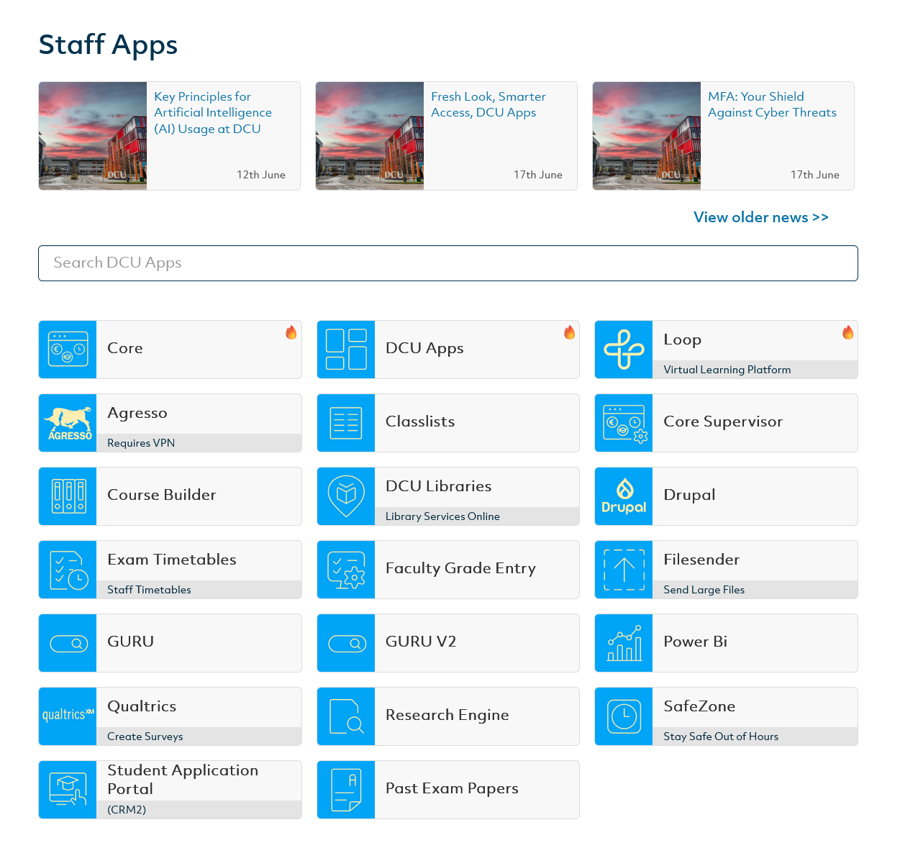Open the Classlists list icon
The height and width of the screenshot is (848, 900).
346,423
